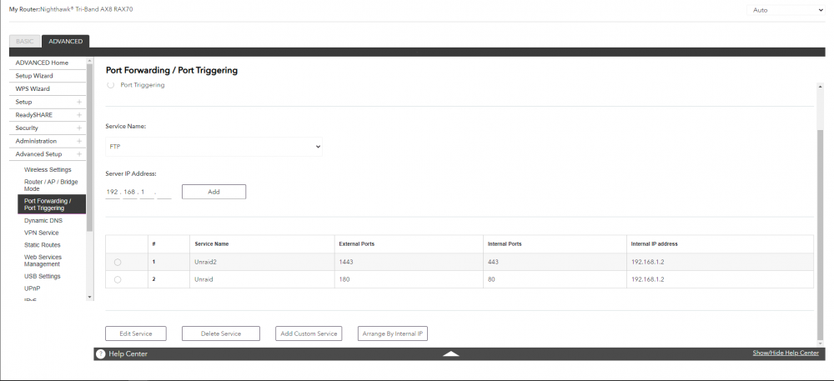Open Dynamic DNS settings
834x381 pixels.
pyautogui.click(x=43, y=221)
